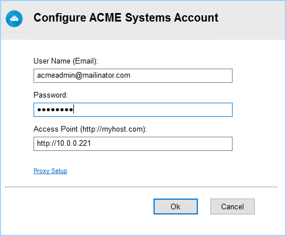The width and height of the screenshot is (286, 236).
Task: Focus the Access Point input field
Action: [133, 144]
